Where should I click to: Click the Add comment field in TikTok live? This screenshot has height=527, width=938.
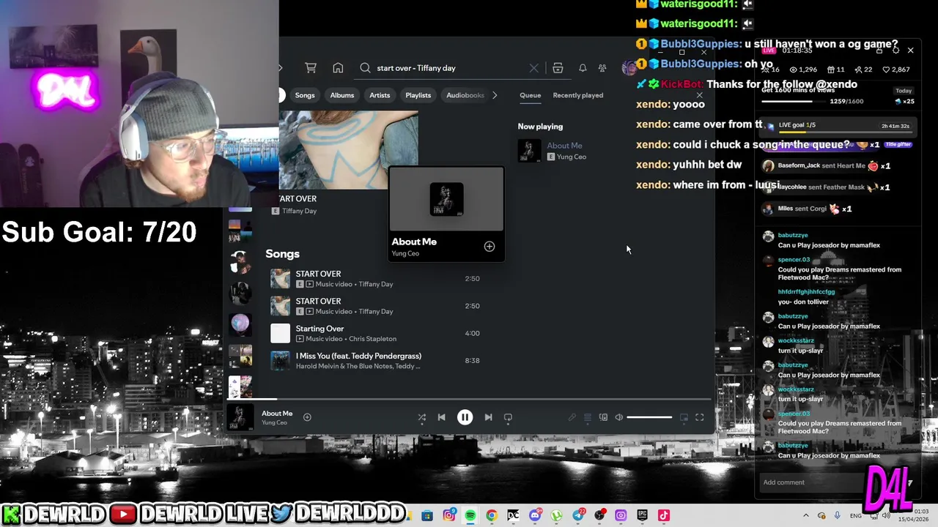tap(812, 482)
